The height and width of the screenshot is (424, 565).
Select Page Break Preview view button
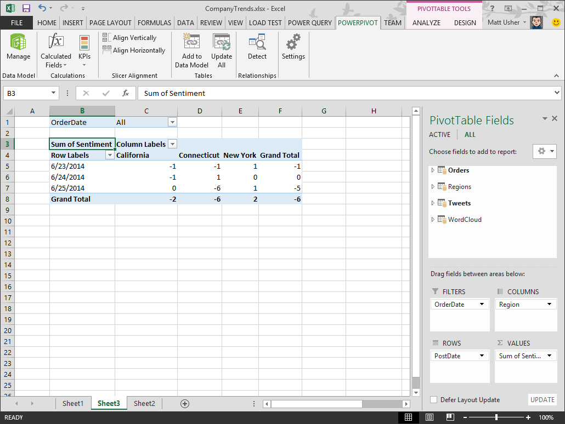click(449, 417)
